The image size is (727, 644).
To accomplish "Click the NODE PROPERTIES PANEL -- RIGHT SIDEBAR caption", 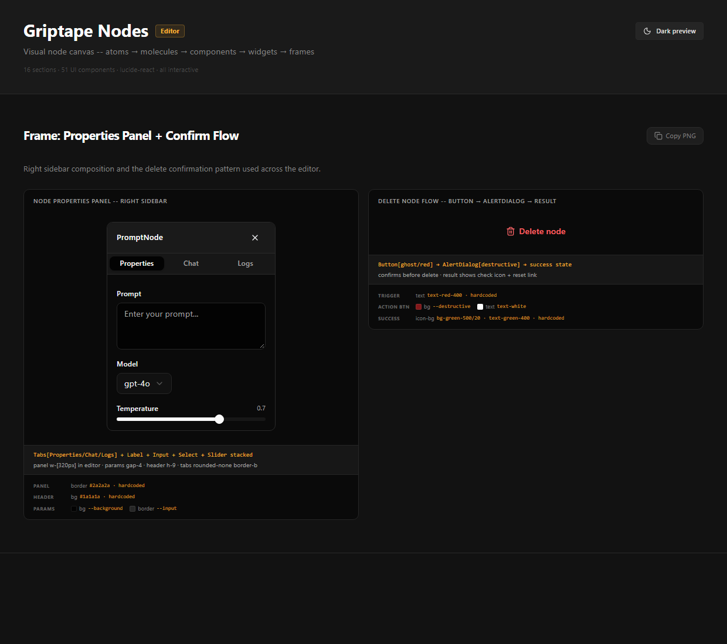I will [x=100, y=201].
